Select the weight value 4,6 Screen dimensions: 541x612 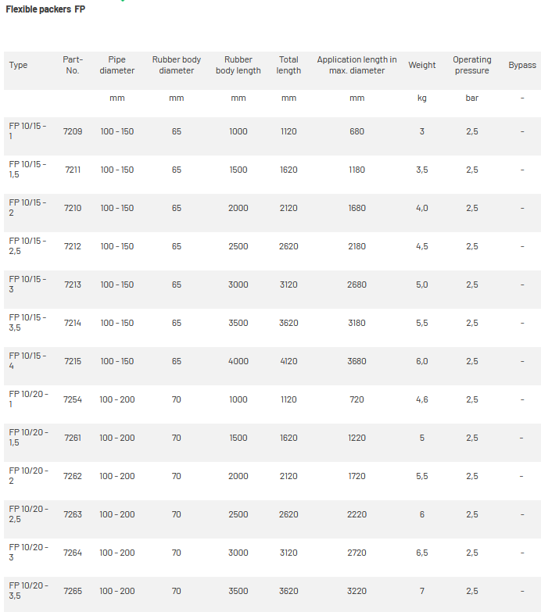click(x=422, y=399)
